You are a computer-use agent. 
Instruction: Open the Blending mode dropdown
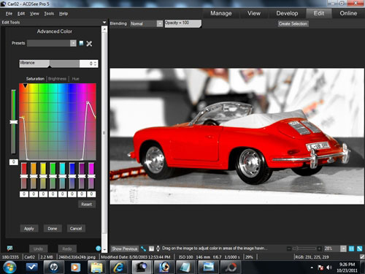tap(160, 23)
